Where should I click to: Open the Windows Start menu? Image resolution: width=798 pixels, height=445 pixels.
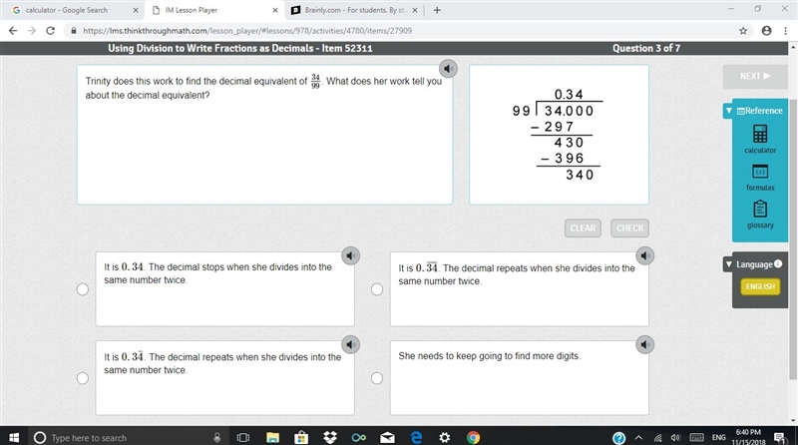(x=14, y=437)
